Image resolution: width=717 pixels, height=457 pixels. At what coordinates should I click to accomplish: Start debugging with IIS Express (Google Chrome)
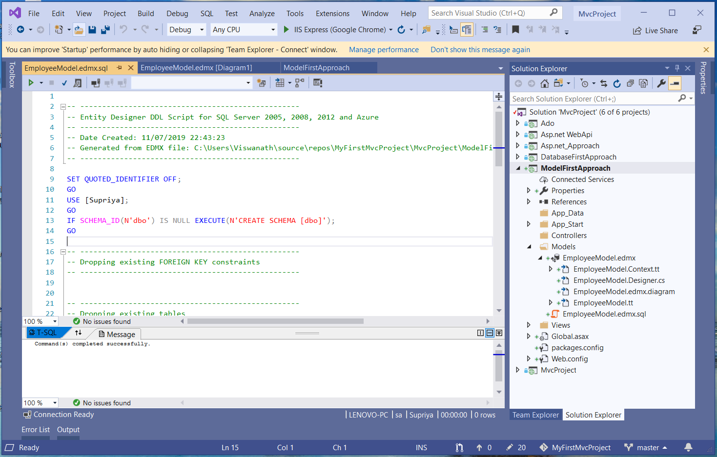tap(287, 29)
